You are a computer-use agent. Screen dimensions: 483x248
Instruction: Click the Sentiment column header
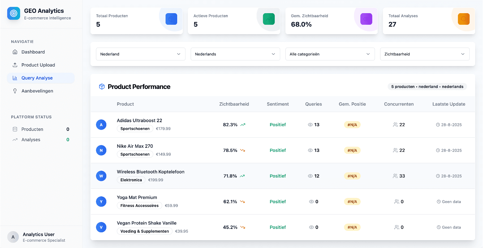[x=278, y=104]
